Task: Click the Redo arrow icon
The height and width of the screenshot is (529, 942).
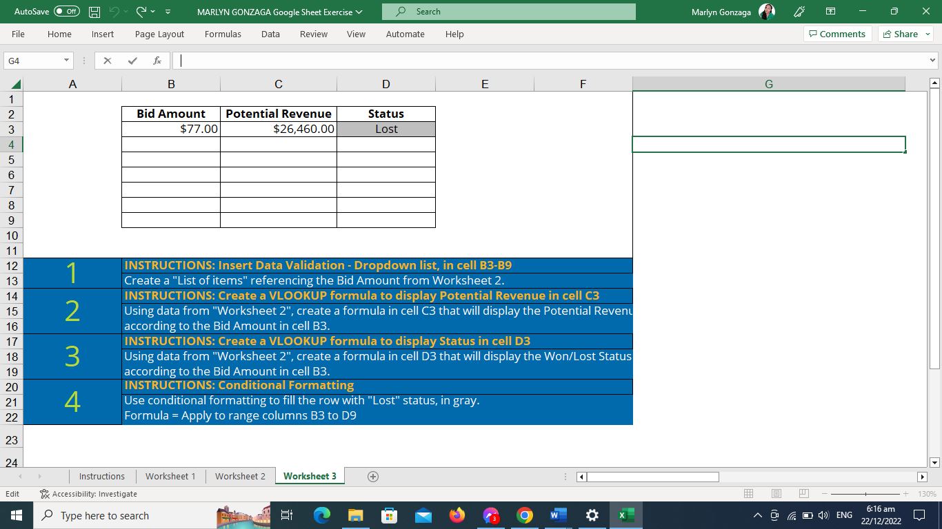Action: [141, 12]
